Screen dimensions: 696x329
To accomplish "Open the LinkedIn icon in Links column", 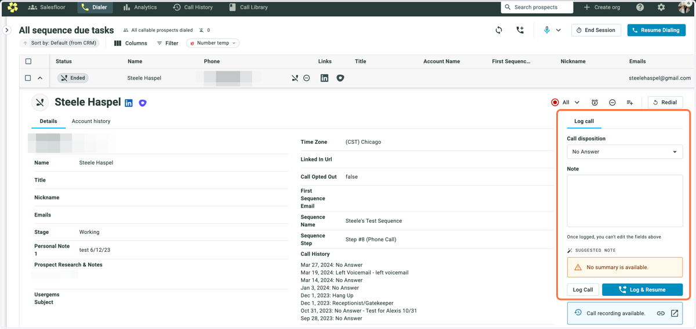I will [324, 78].
